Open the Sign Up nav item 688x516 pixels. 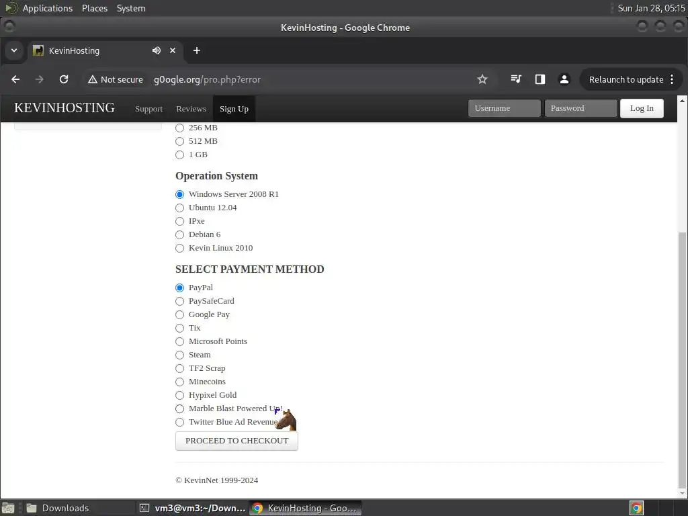click(234, 109)
